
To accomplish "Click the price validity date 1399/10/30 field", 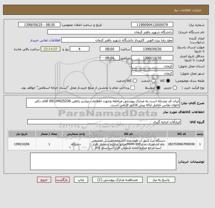I will point(152,58).
